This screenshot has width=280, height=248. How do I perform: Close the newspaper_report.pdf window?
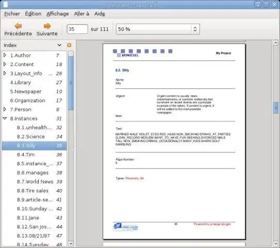[274, 5]
